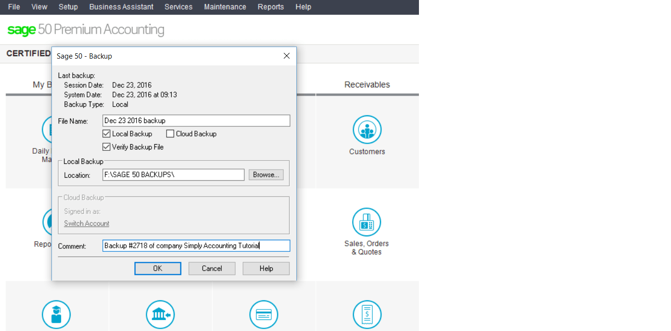Click the Sage 50 Premium Accounting logo
This screenshot has height=331, width=671.
86,30
